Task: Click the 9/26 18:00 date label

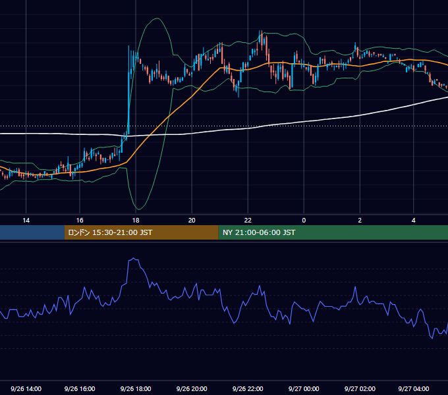Action: tap(136, 388)
